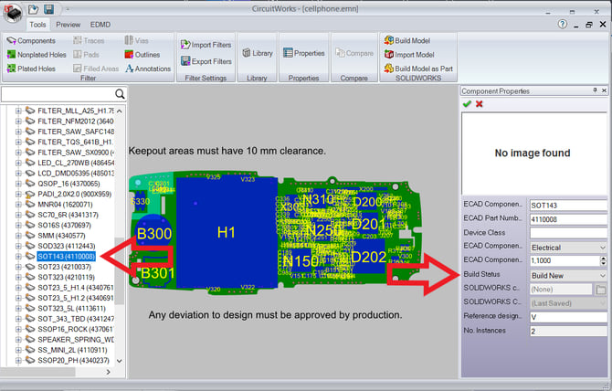612x391 pixels.
Task: Click the save disk icon in title bar
Action: click(48, 9)
